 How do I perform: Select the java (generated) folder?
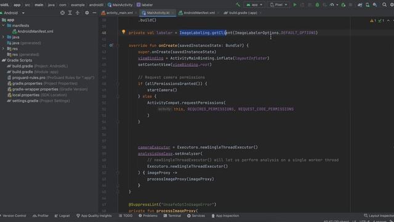pos(24,43)
